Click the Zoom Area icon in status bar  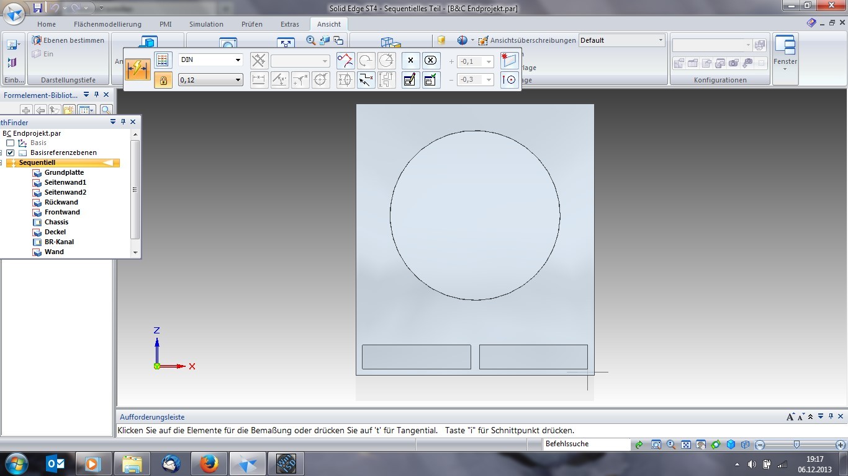coord(656,444)
